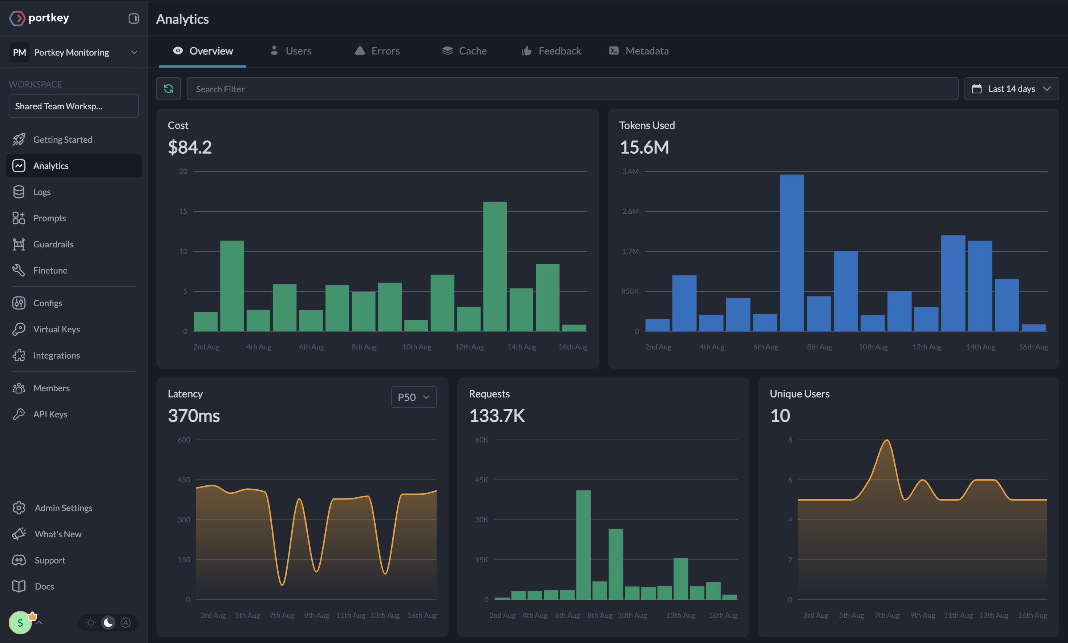Viewport: 1068px width, 643px height.
Task: Open the P50 latency percentile dropdown
Action: (413, 397)
